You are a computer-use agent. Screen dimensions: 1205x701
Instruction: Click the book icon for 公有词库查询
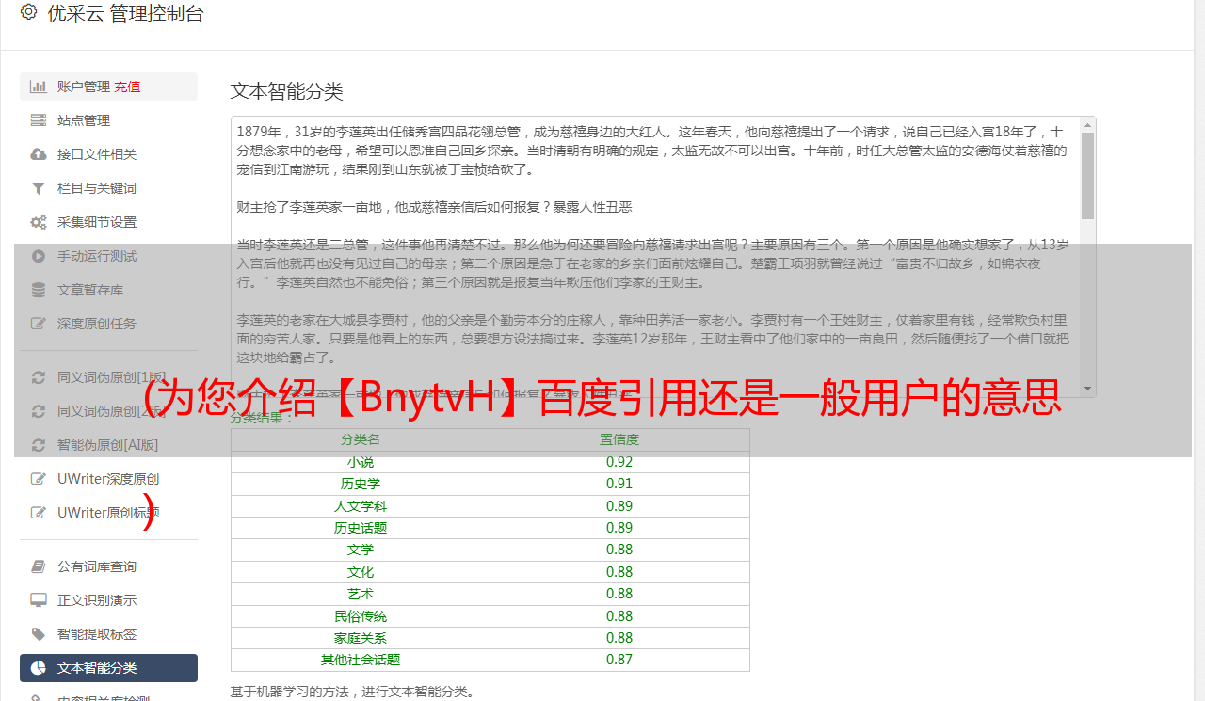click(39, 566)
